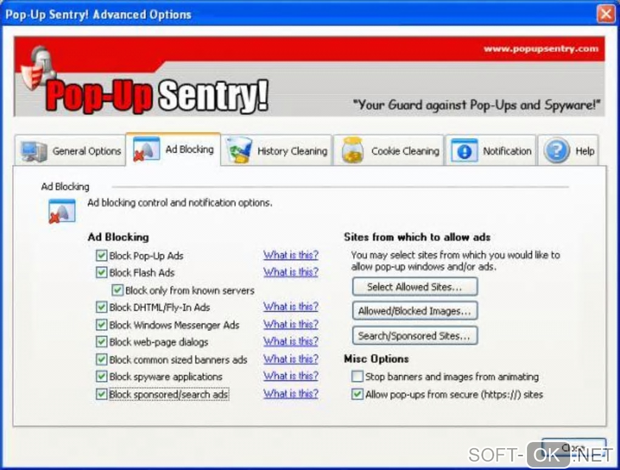620x470 pixels.
Task: Open What is this for Windows Messenger Ads
Action: click(x=291, y=324)
